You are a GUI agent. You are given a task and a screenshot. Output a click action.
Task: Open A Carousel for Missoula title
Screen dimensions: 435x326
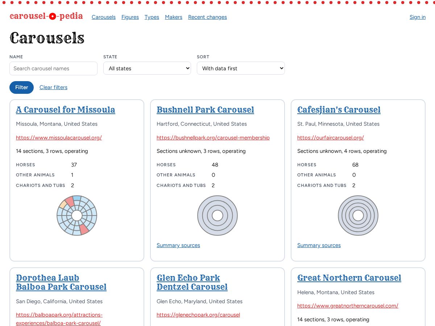coord(66,110)
